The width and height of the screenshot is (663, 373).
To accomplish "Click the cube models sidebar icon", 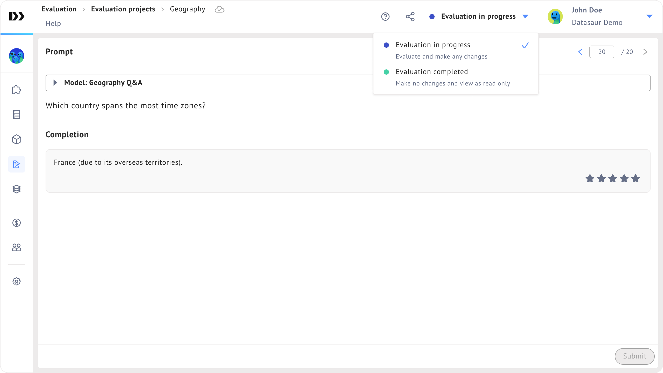I will pyautogui.click(x=17, y=139).
